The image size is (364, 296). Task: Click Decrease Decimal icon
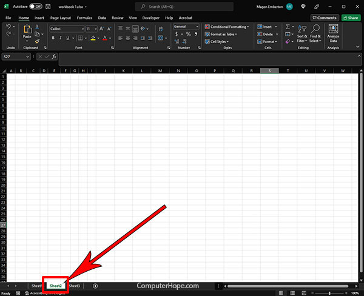point(184,41)
